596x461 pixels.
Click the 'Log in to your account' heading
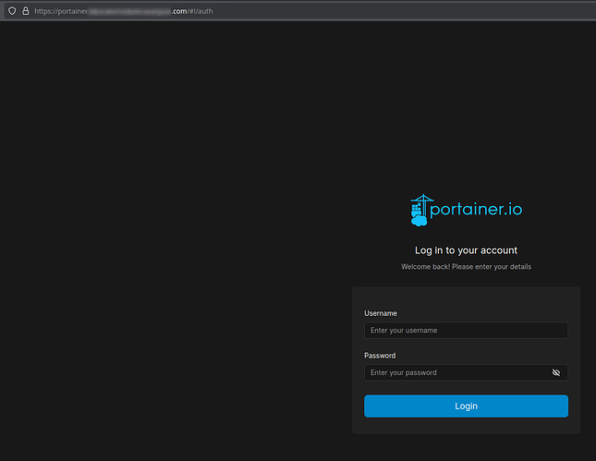pos(466,250)
